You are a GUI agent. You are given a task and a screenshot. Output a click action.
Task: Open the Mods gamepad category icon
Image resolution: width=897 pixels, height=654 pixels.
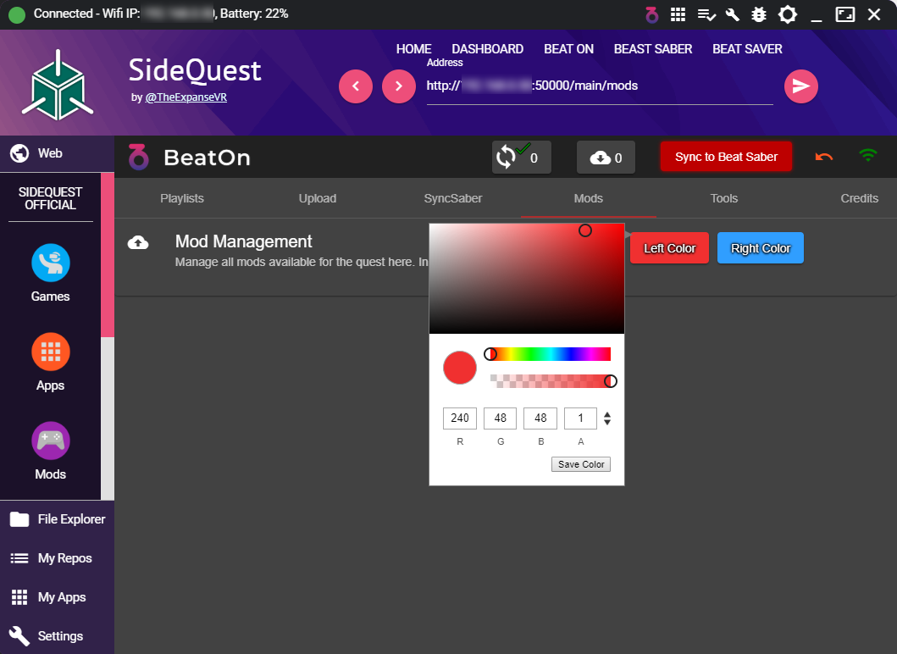50,441
